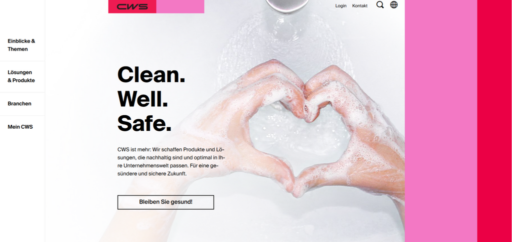Click the pink block beside the logo
The image size is (512, 242).
180,6
